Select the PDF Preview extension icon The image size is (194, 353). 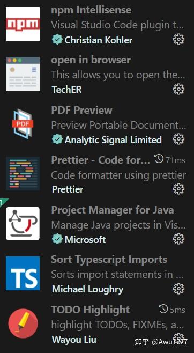[x=23, y=123]
